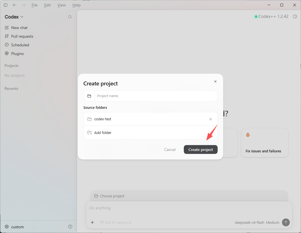Select the codex-test folder row
Screen dimensions: 301x233
point(150,119)
